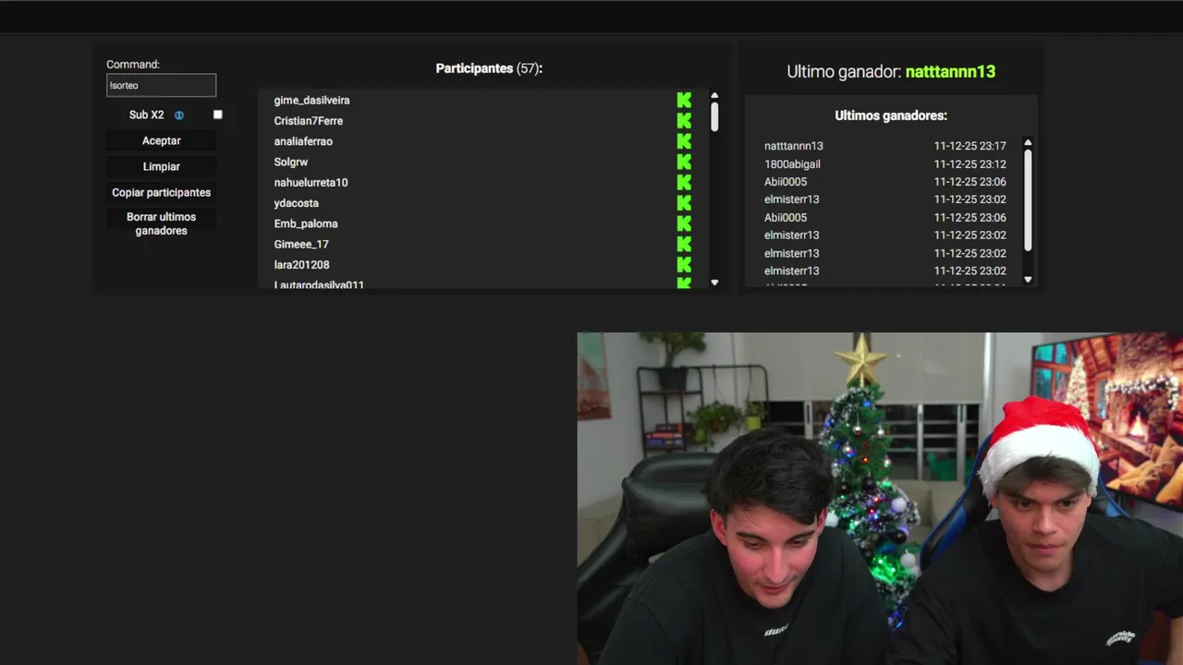Click the Ultimos ganadores scroll-up arrow
This screenshot has width=1183, height=665.
(1028, 143)
